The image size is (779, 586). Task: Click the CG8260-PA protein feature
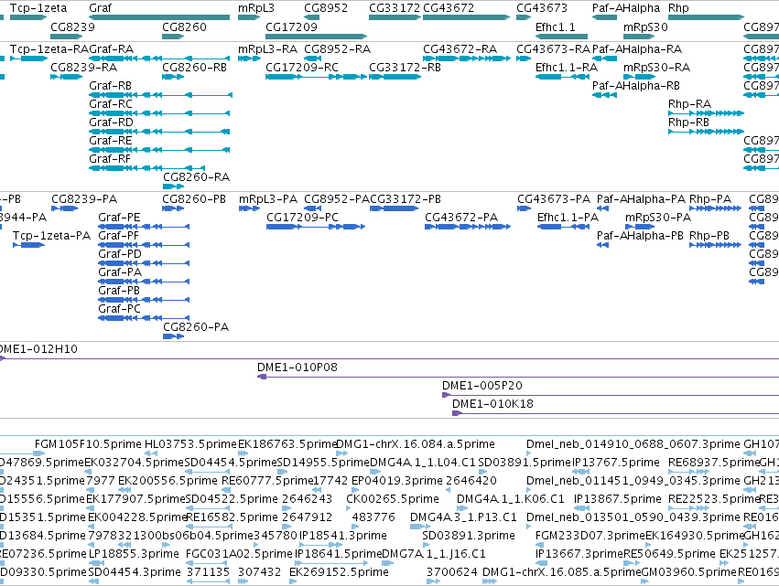coord(173,336)
